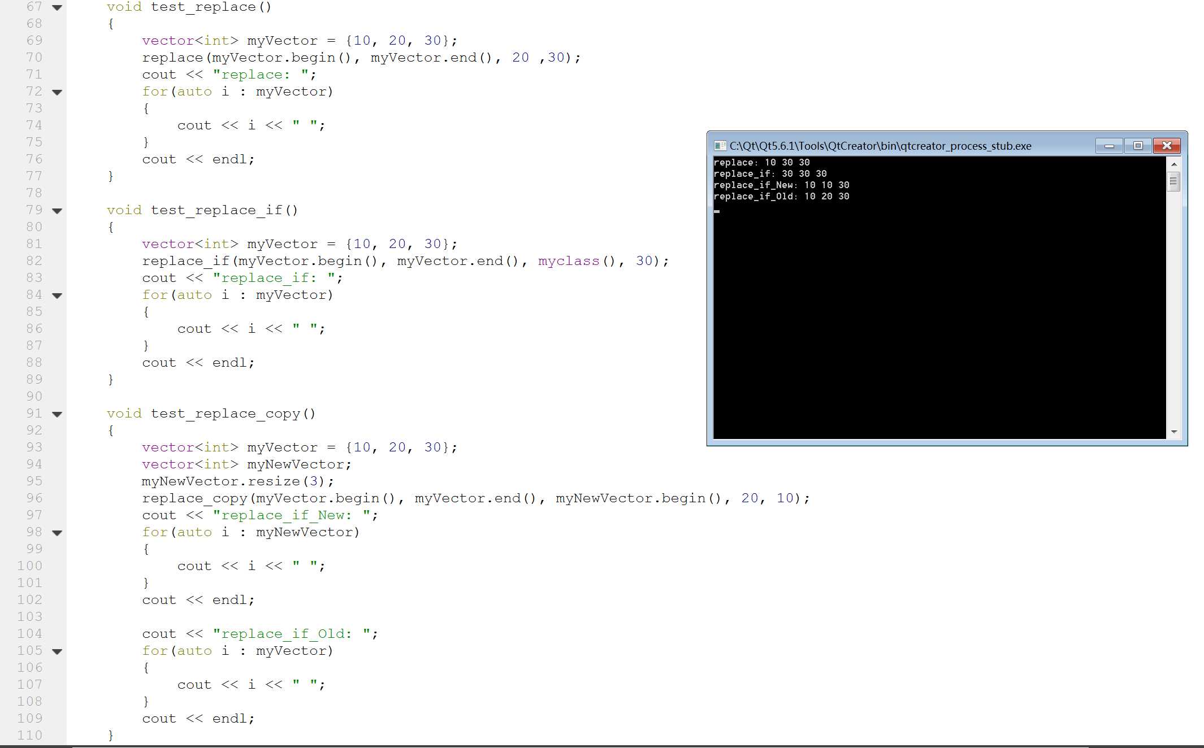
Task: Click the 'test_replace_copy' function name
Action: 226,414
